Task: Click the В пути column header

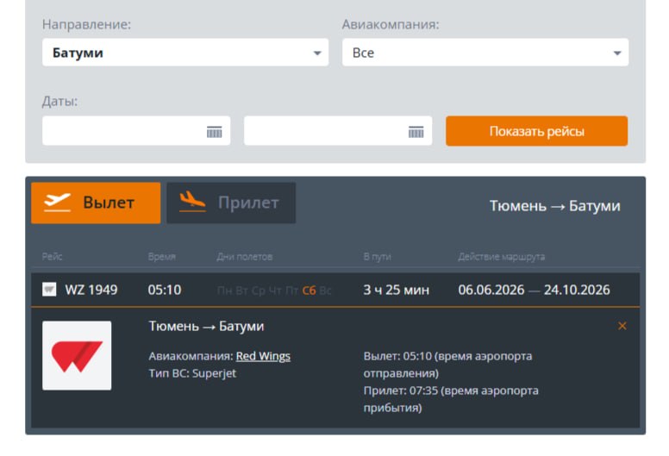Action: (x=377, y=257)
